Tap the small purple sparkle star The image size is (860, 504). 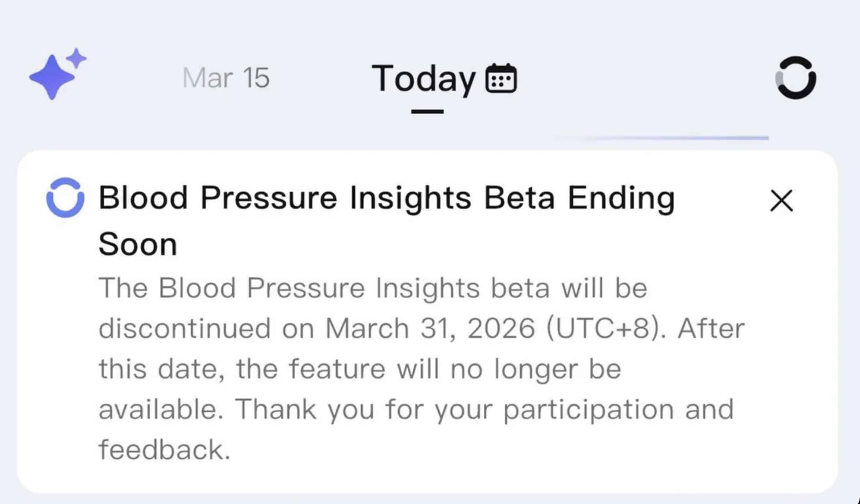pos(76,59)
